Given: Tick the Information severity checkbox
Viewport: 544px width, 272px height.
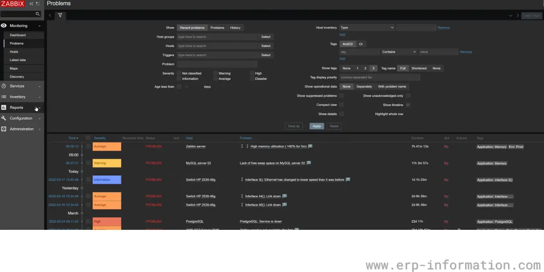Looking at the screenshot, I should point(179,78).
